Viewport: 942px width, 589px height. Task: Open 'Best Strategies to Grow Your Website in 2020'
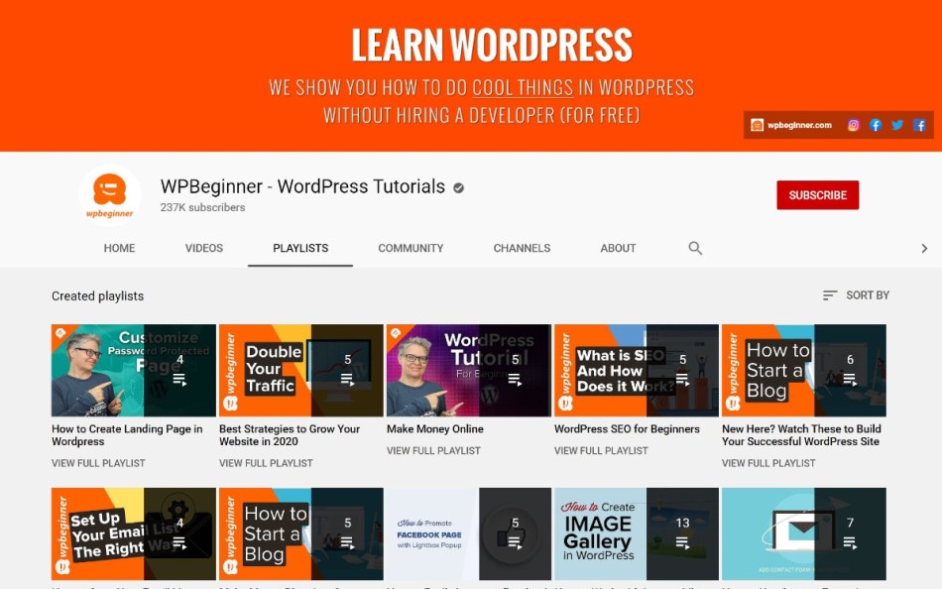tap(290, 435)
